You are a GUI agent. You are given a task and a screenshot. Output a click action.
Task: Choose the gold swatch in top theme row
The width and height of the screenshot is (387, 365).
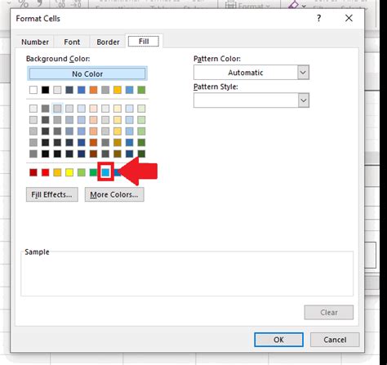118,90
